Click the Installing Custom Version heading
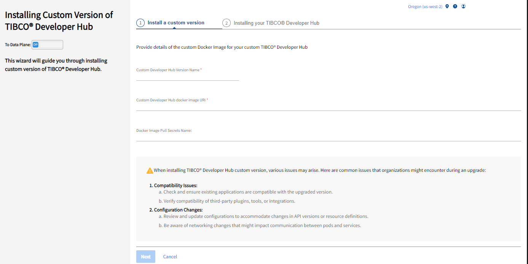Screen dimensions: 528x264 tap(59, 21)
